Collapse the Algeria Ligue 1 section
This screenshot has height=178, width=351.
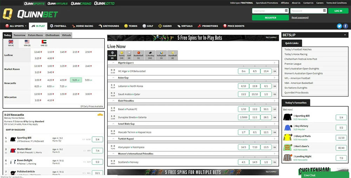tap(113, 63)
